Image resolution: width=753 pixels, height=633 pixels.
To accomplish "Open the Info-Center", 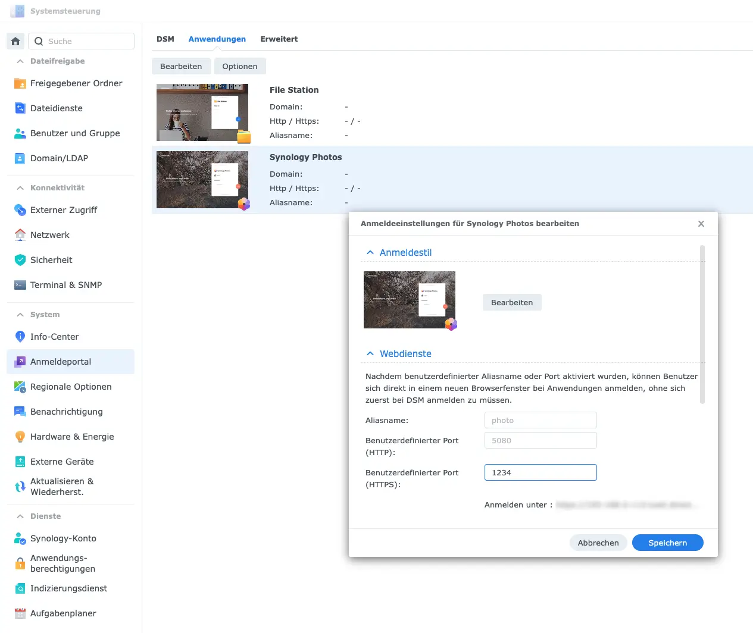I will [21, 337].
